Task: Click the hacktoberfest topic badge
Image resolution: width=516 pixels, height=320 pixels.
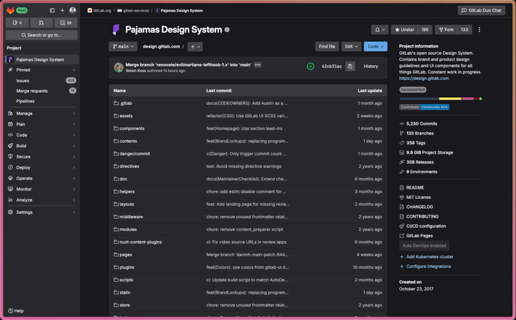Action: (413, 89)
